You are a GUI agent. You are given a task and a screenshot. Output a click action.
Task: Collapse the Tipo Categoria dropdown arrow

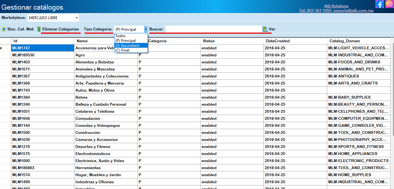pos(146,29)
